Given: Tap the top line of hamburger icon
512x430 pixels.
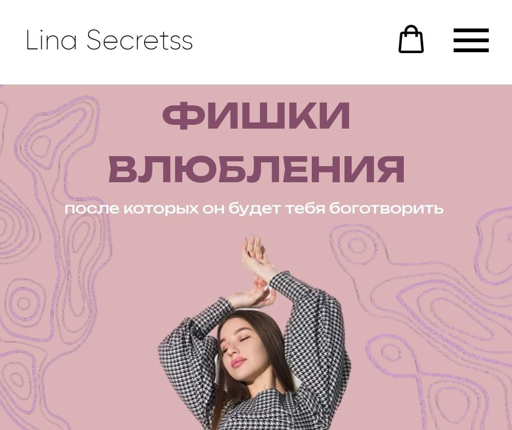Looking at the screenshot, I should (x=471, y=30).
